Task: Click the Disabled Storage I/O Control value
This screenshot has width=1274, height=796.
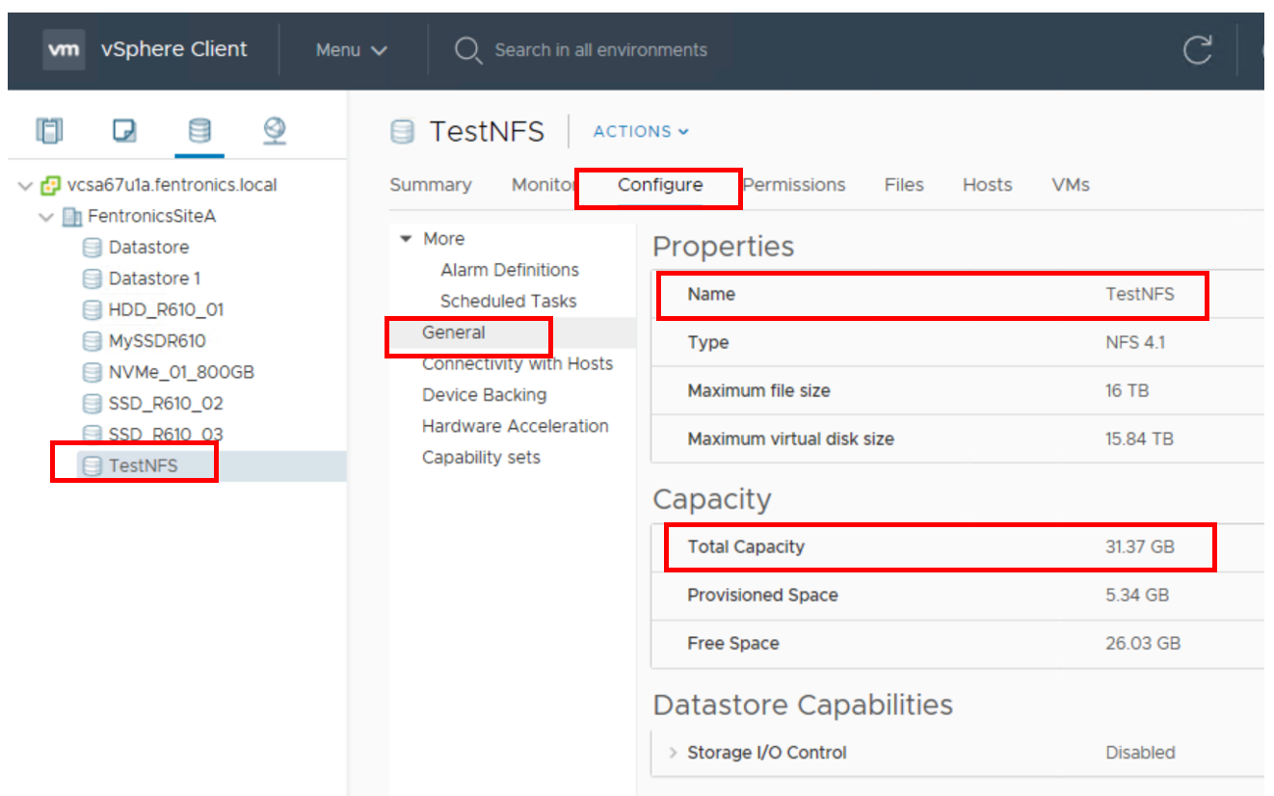Action: 1140,753
